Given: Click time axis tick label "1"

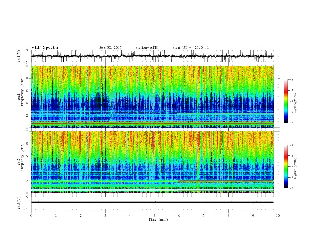Looking at the screenshot, I should click(56, 216).
